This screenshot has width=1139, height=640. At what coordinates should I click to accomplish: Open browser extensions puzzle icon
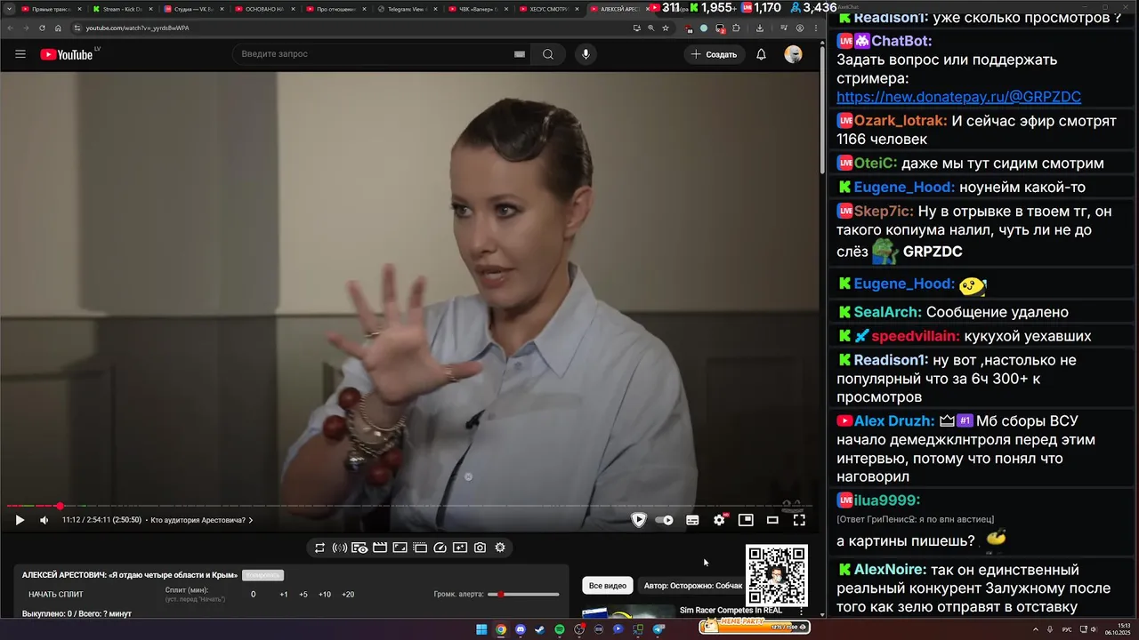(x=736, y=28)
